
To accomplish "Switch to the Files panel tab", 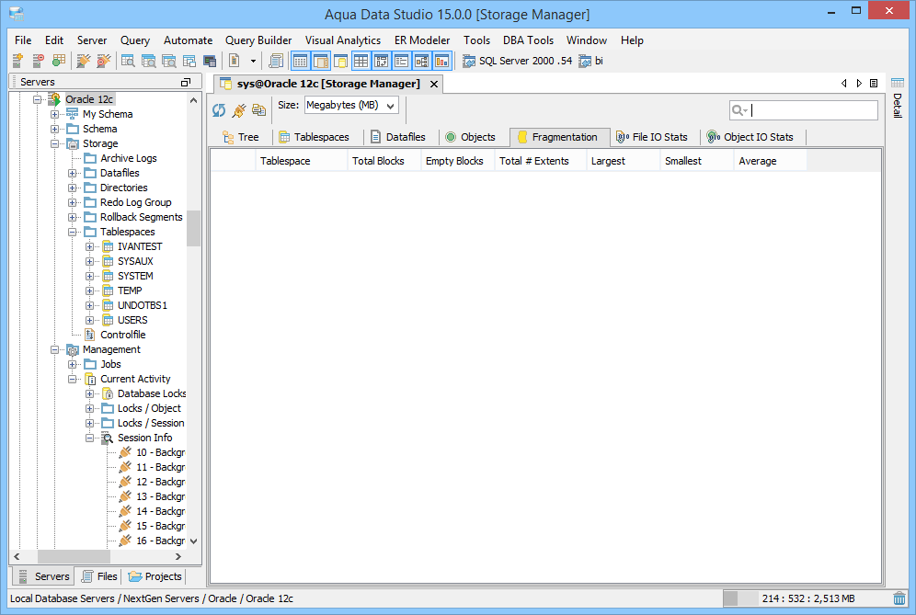I will pyautogui.click(x=99, y=576).
